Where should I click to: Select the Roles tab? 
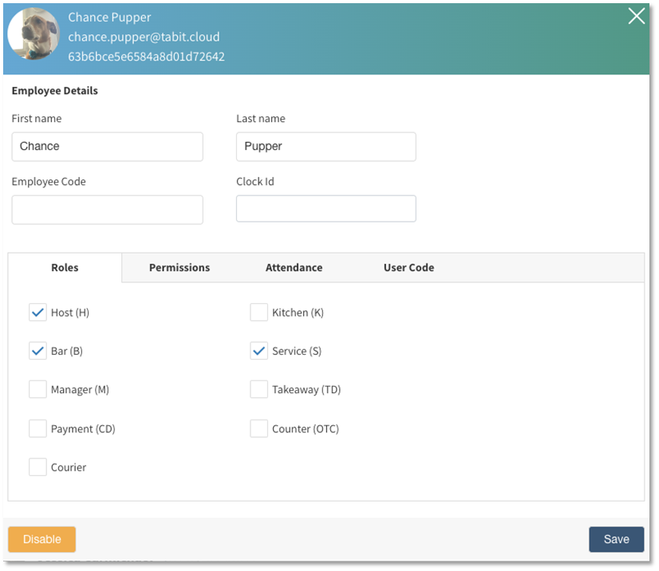click(x=65, y=268)
